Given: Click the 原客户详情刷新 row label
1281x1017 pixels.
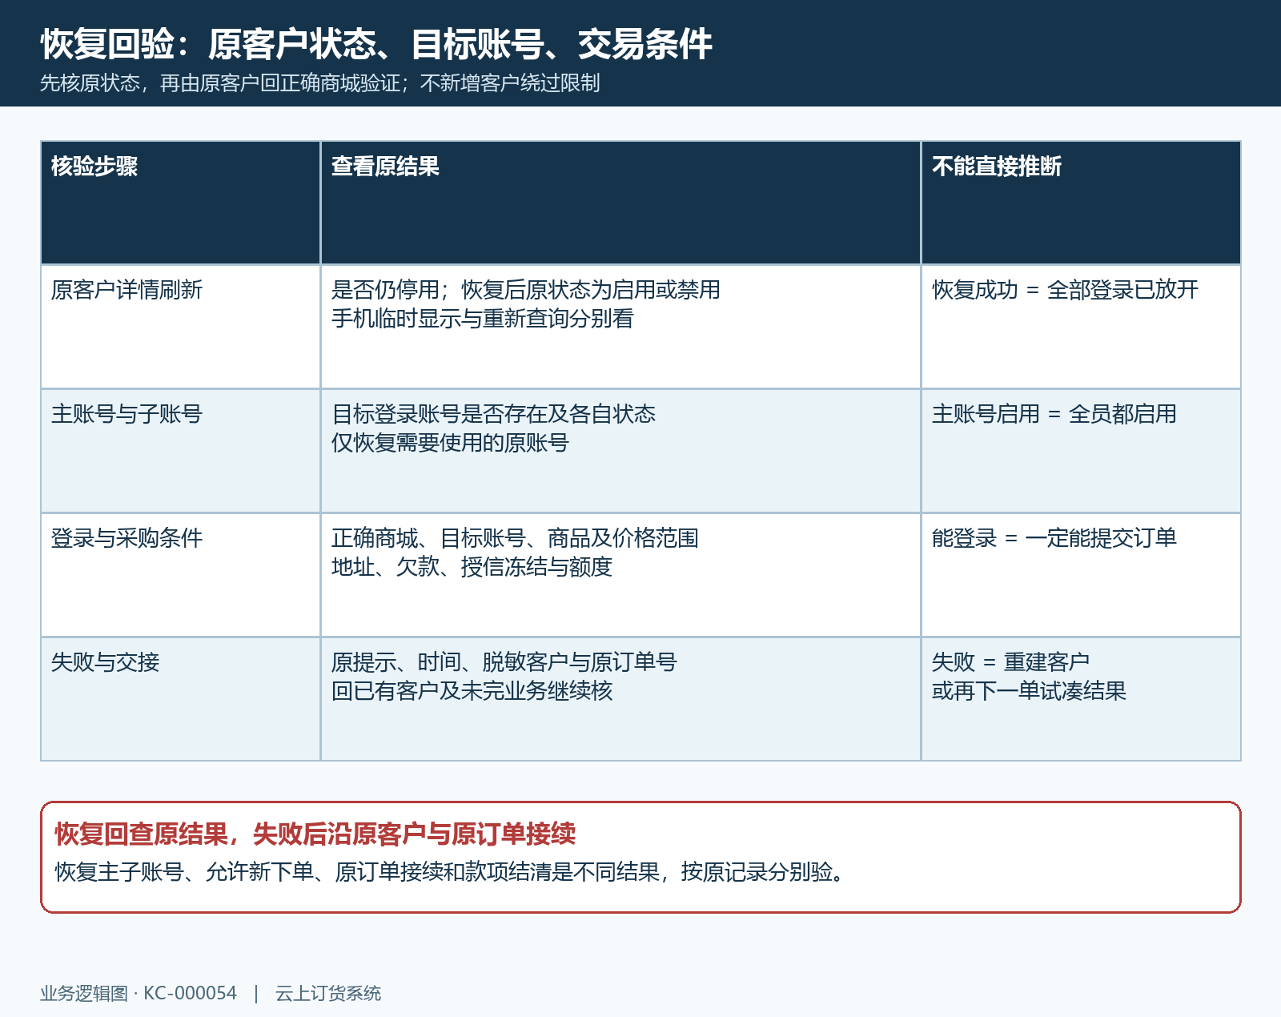Looking at the screenshot, I should click(126, 290).
